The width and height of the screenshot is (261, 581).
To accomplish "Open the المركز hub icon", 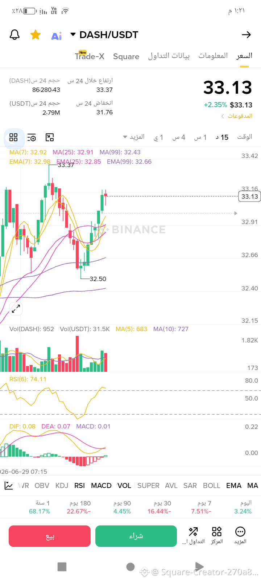I will click(x=217, y=536).
